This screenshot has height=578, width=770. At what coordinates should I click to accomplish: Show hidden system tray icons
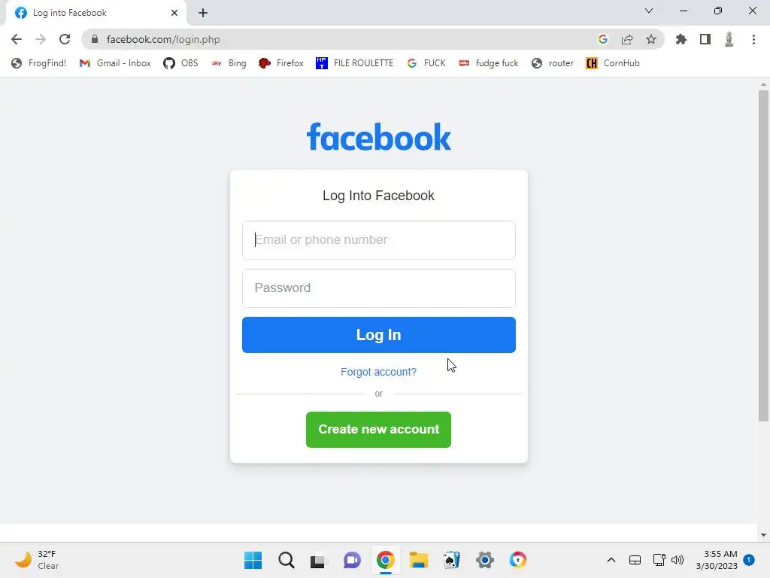click(611, 560)
